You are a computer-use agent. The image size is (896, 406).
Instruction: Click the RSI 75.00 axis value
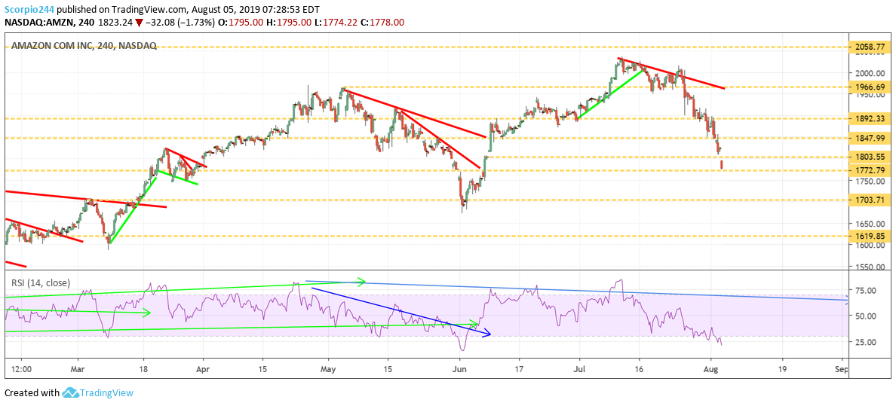[866, 290]
